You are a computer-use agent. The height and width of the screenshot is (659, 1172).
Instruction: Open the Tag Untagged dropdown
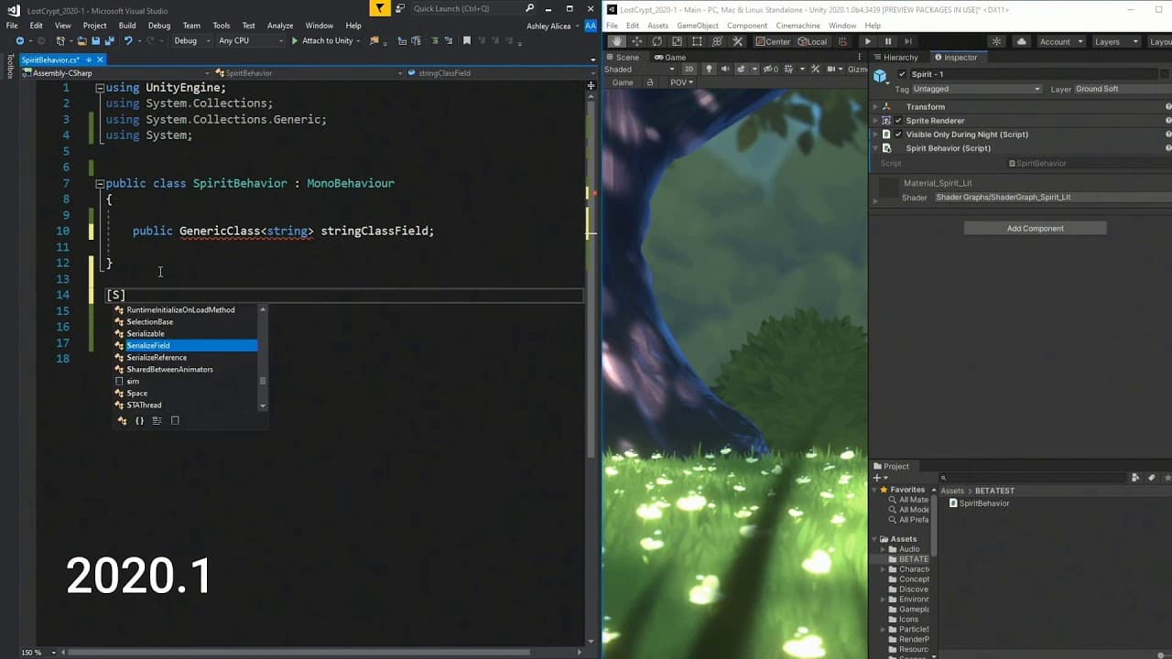coord(976,89)
